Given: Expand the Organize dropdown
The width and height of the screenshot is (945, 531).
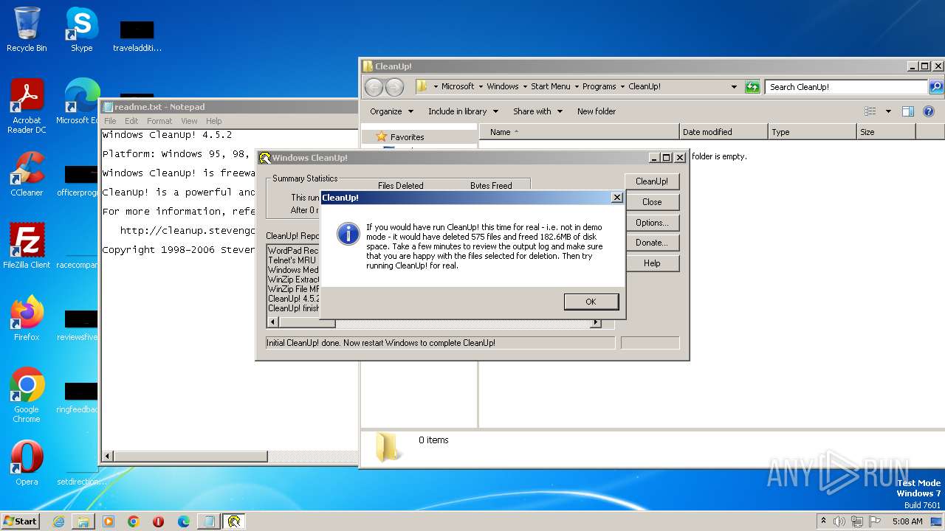Looking at the screenshot, I should [391, 111].
